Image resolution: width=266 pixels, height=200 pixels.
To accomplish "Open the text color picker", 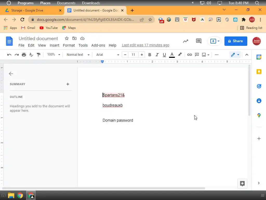I will coord(172,55).
